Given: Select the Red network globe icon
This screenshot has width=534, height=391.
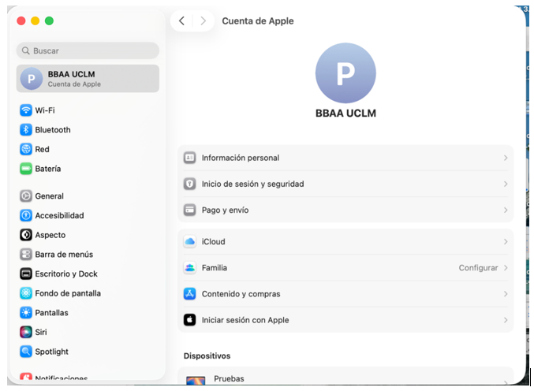Looking at the screenshot, I should click(26, 149).
